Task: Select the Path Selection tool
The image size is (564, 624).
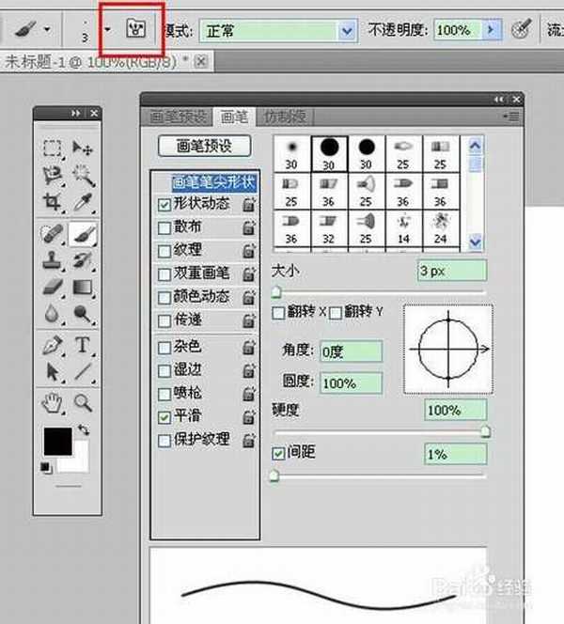Action: (52, 372)
